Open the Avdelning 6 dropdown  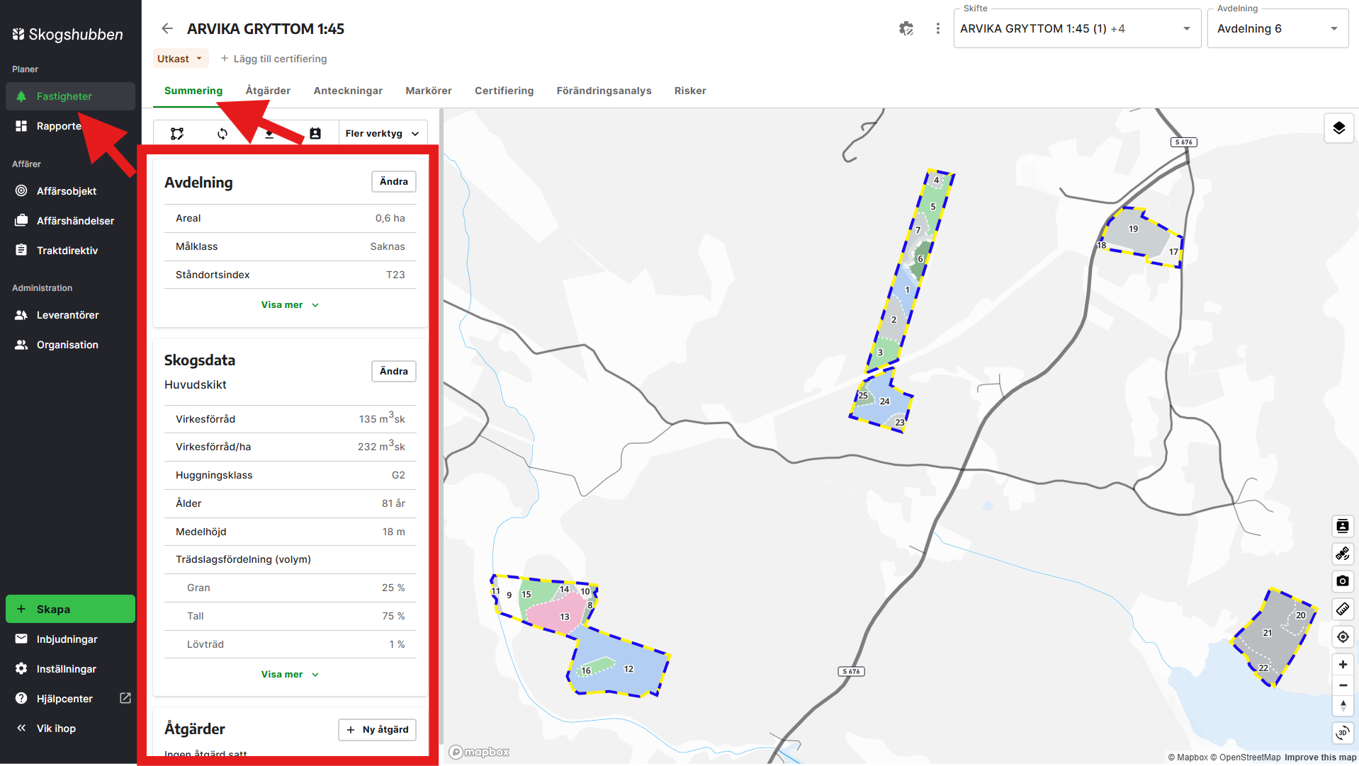[1277, 29]
